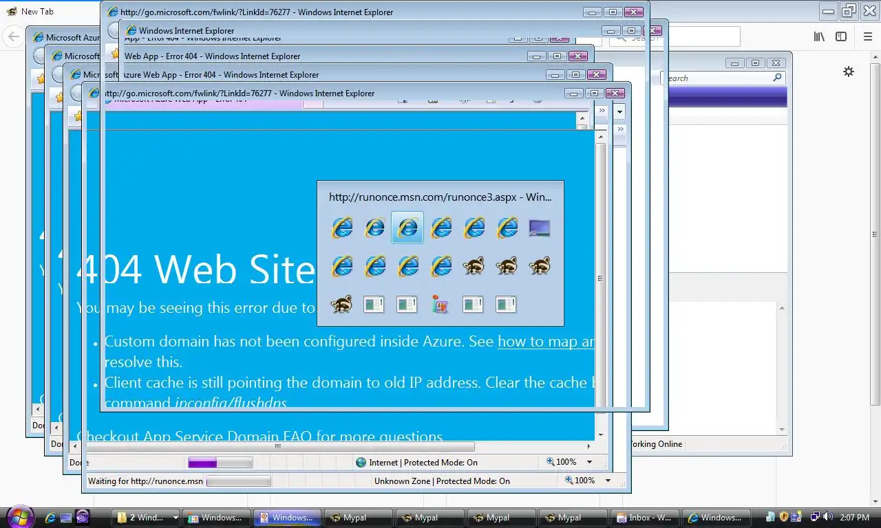Switch to the active "Windows..." taskbar button
The height and width of the screenshot is (528, 881).
pyautogui.click(x=288, y=518)
